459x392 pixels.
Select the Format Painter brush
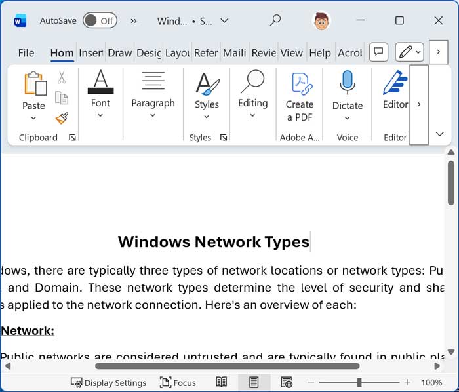[x=62, y=118]
